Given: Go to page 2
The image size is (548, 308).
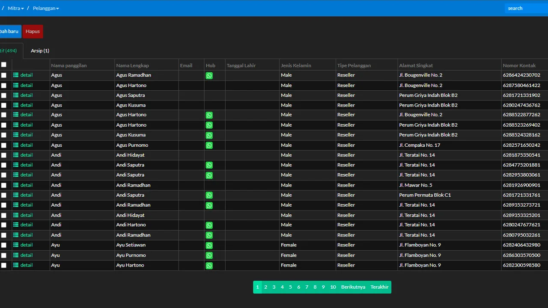Looking at the screenshot, I should click(x=265, y=287).
